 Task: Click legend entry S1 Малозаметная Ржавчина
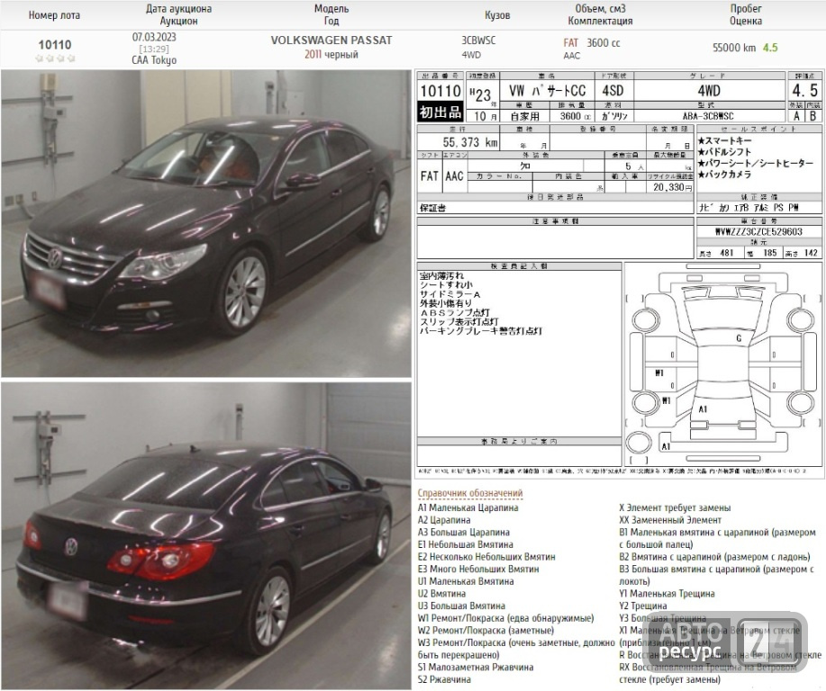tap(476, 668)
